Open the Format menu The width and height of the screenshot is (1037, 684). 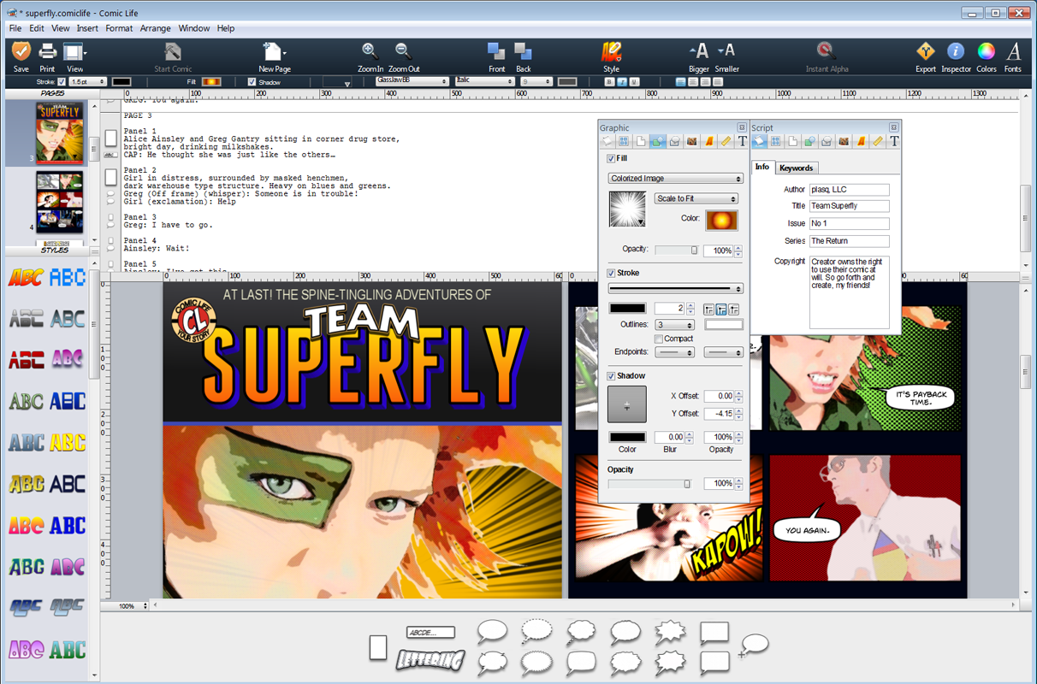[119, 28]
